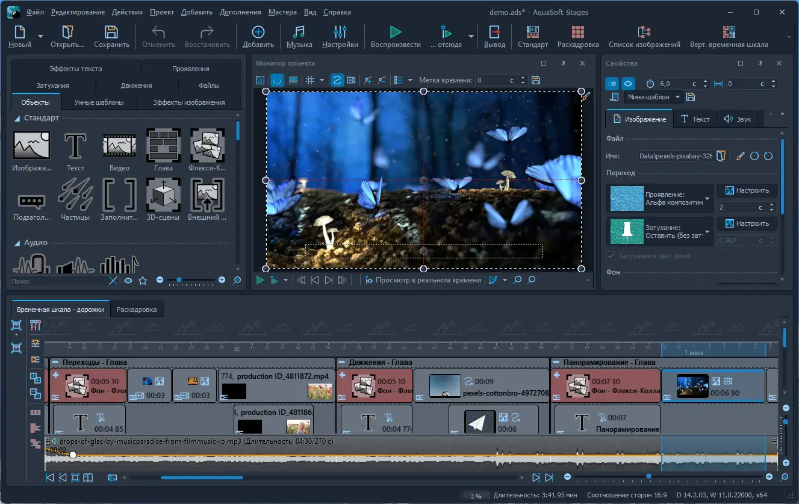Toggle Затухание в цвет фона checkbox
The width and height of the screenshot is (799, 504).
pos(612,257)
